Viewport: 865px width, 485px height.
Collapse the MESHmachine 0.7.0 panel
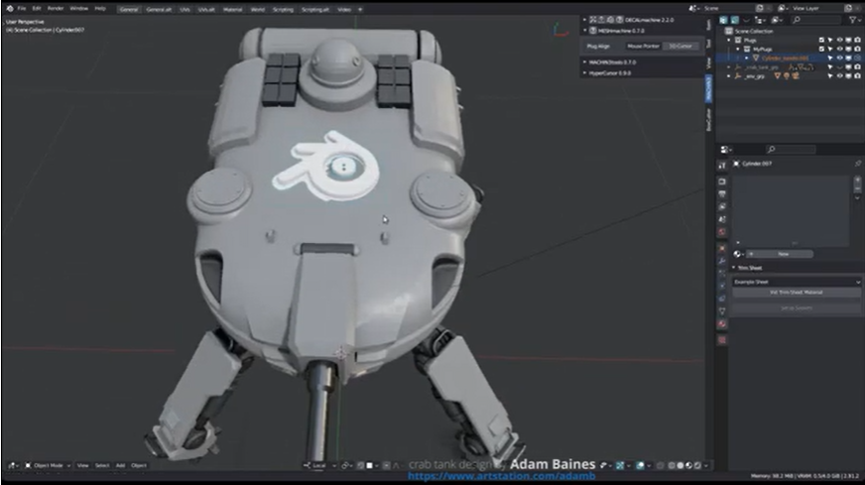(x=584, y=31)
